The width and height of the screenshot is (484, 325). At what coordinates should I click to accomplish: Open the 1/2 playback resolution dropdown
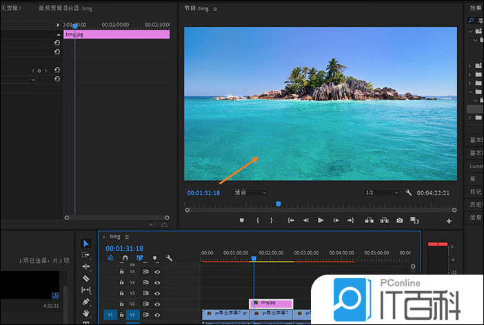[x=381, y=193]
